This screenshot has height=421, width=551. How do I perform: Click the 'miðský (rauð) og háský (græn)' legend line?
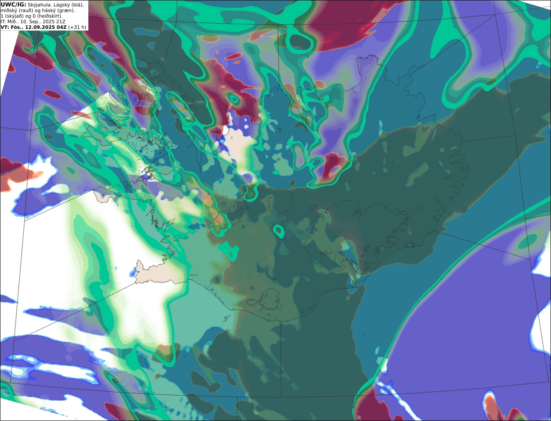pos(37,10)
